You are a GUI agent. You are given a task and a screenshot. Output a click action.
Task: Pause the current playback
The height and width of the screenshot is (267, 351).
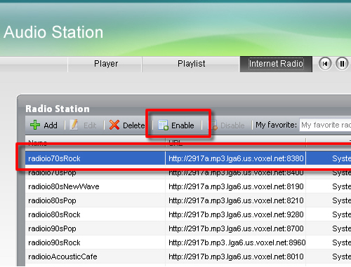(x=342, y=64)
